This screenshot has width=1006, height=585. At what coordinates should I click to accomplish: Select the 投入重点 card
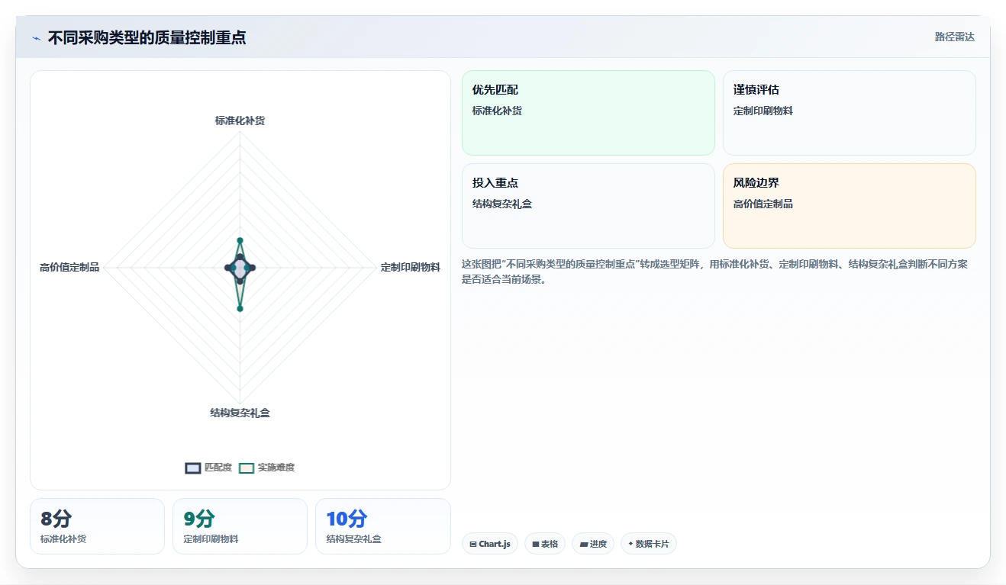(588, 206)
